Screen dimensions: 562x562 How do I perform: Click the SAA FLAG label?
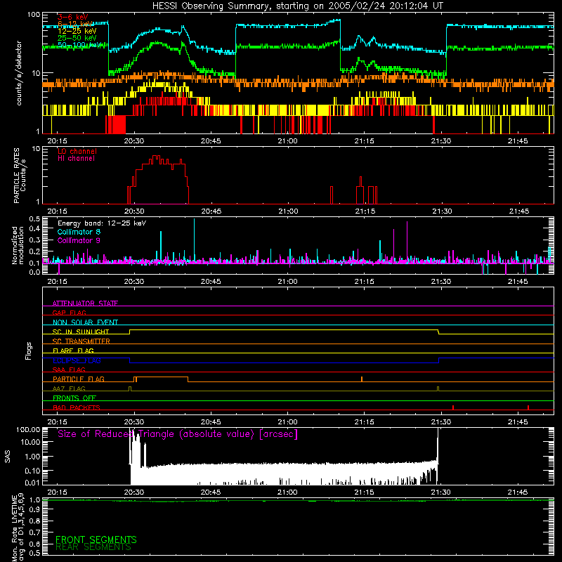69,370
